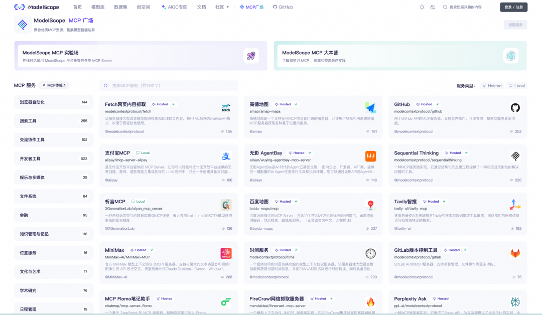Click the orange 无影 AgentBay logo
Image resolution: width=542 pixels, height=315 pixels.
370,156
